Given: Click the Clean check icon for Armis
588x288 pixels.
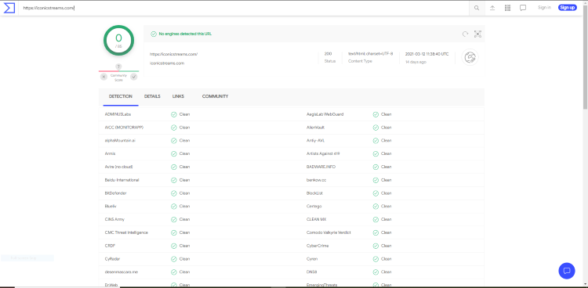Looking at the screenshot, I should click(x=173, y=153).
